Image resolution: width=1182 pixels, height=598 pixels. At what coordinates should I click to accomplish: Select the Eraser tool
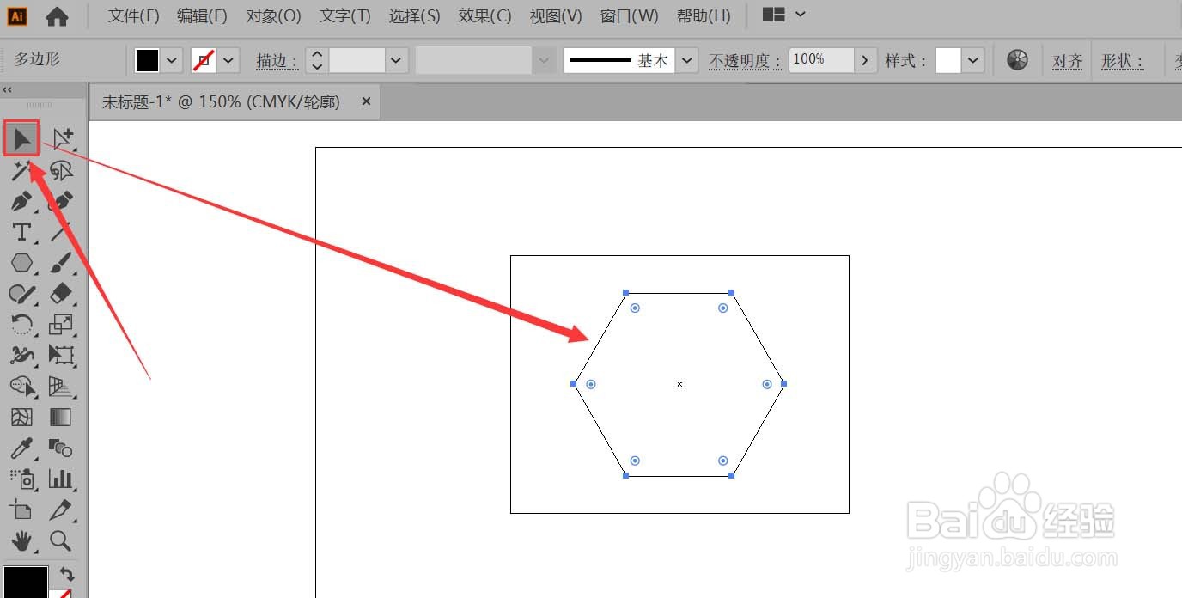[x=61, y=294]
